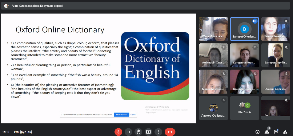
Task: Click the 'Скрыть' link in sharing bar
Action: (133, 114)
